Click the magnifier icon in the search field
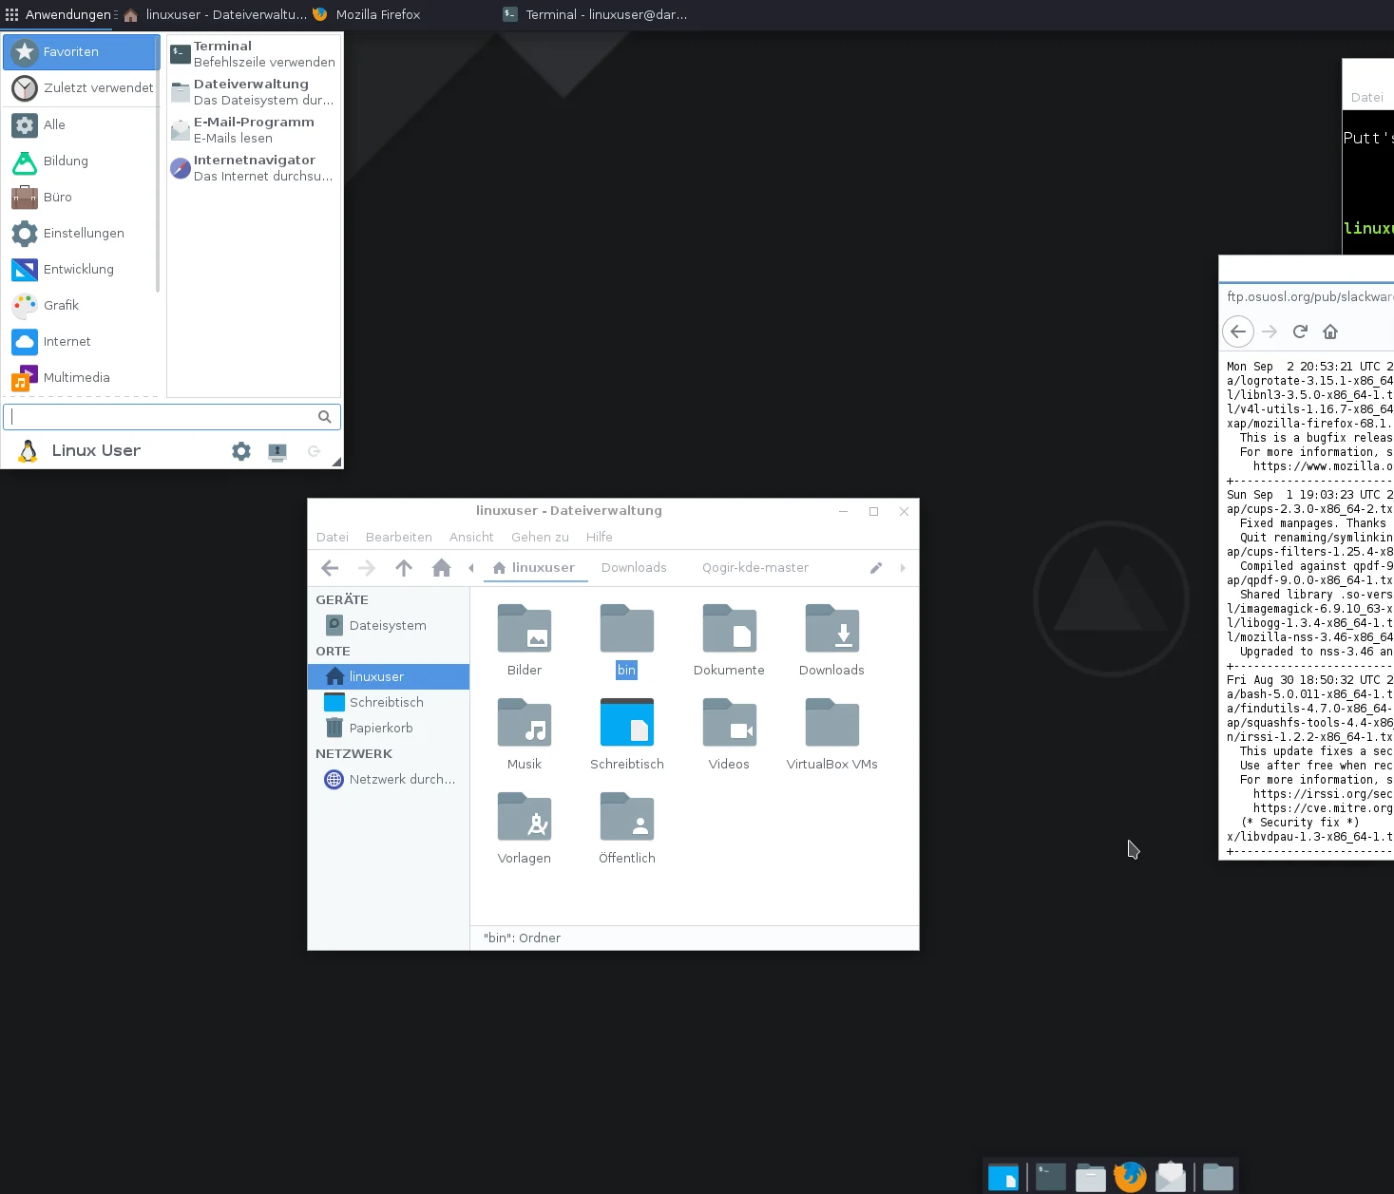Screen dimensions: 1394x1194 [325, 417]
